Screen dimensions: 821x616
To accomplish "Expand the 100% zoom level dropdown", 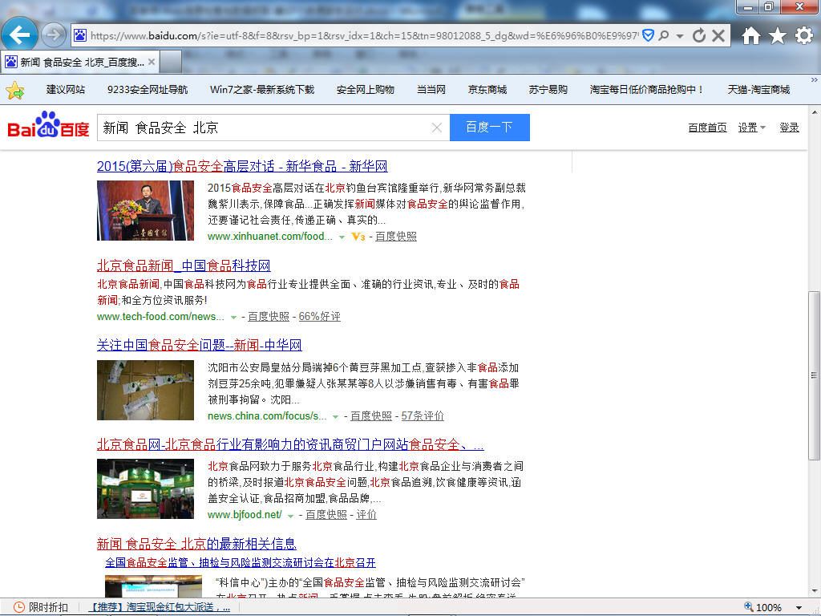I will pos(799,608).
